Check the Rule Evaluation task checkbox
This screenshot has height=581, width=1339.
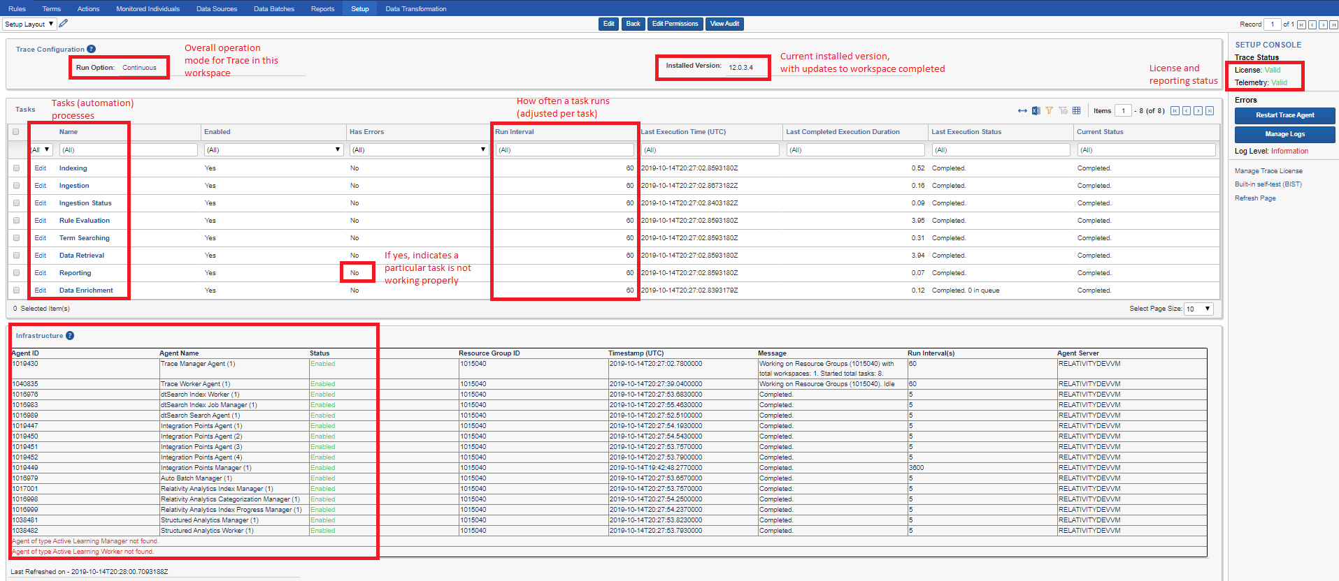(x=16, y=221)
